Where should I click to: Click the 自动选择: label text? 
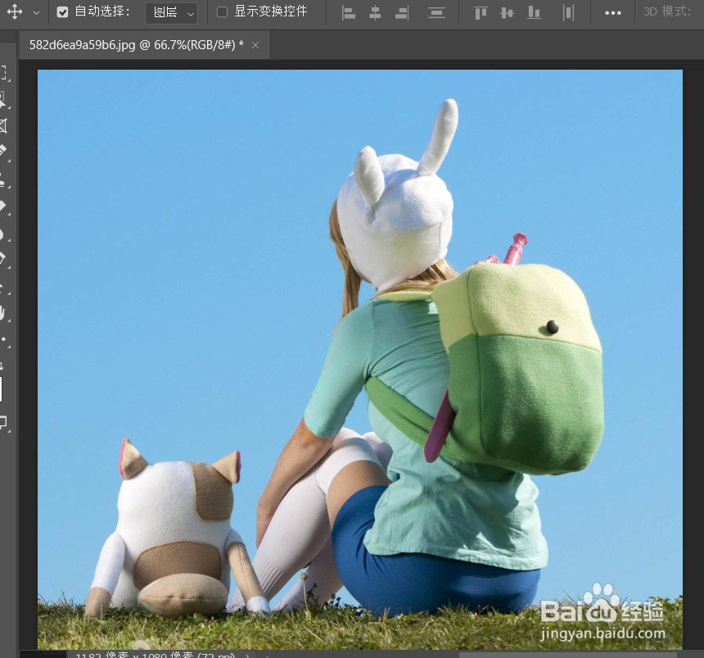[102, 11]
